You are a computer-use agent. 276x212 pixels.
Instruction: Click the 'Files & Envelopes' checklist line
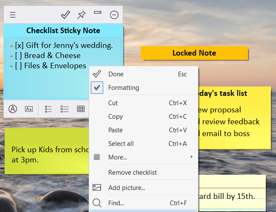(x=48, y=66)
